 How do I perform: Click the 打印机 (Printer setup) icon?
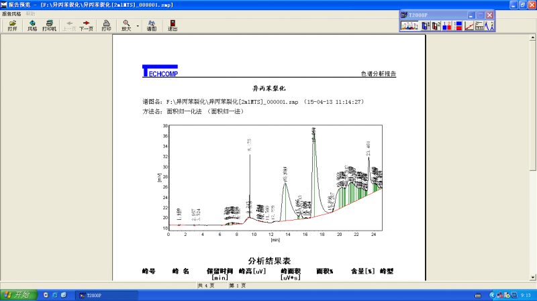(x=49, y=25)
